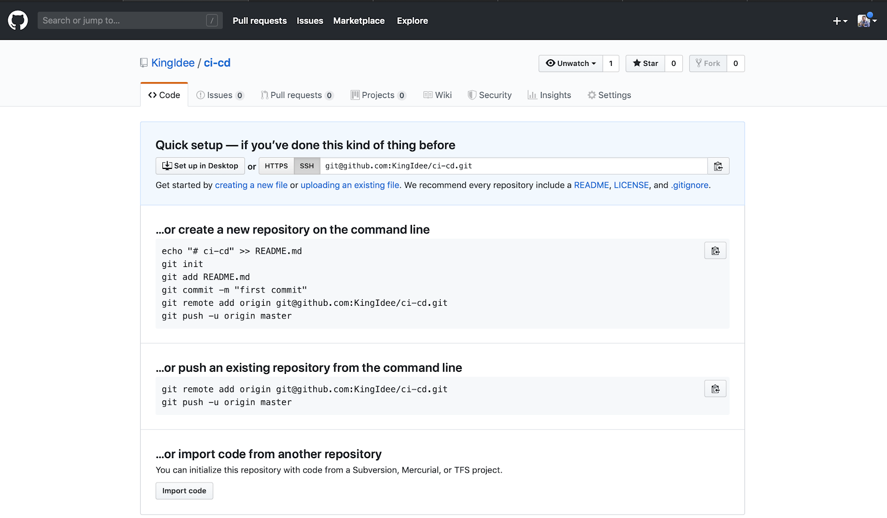Open the Unwatch dropdown menu
Image resolution: width=887 pixels, height=518 pixels.
coord(594,63)
